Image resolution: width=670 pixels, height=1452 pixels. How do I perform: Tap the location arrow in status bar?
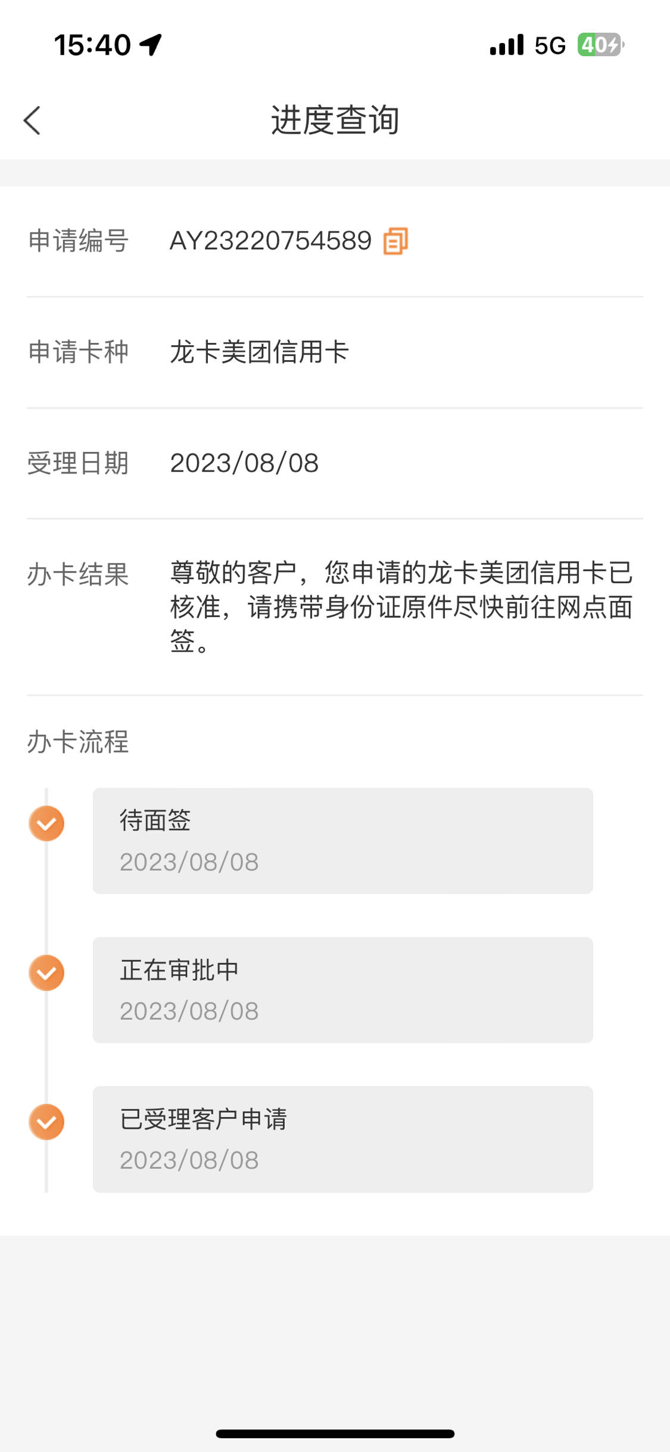151,45
